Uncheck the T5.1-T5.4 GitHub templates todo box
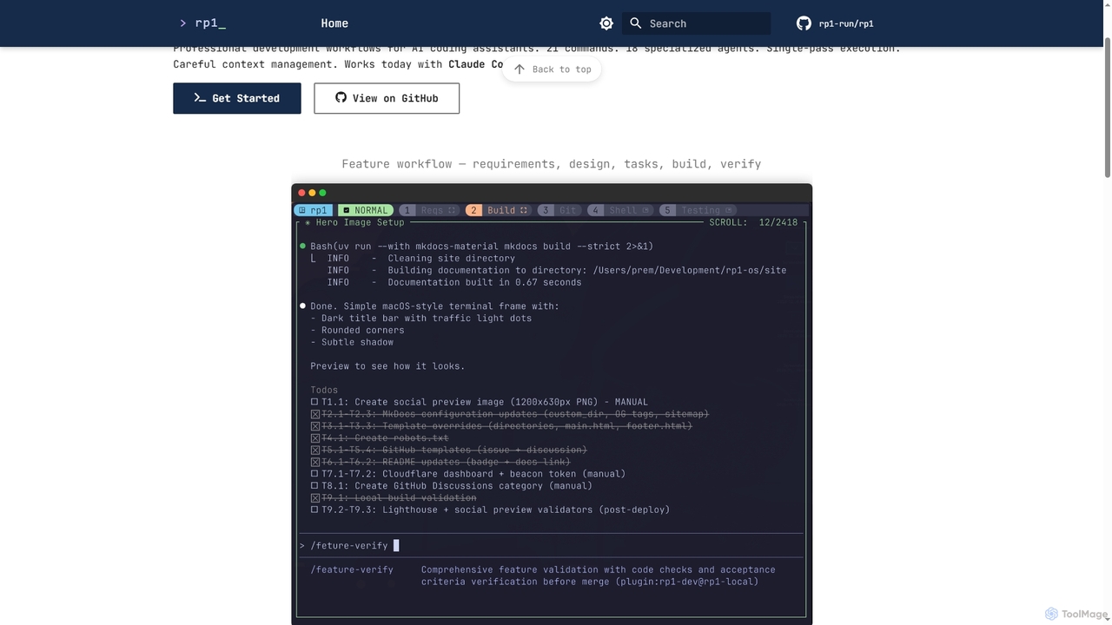This screenshot has width=1112, height=625. [x=314, y=450]
